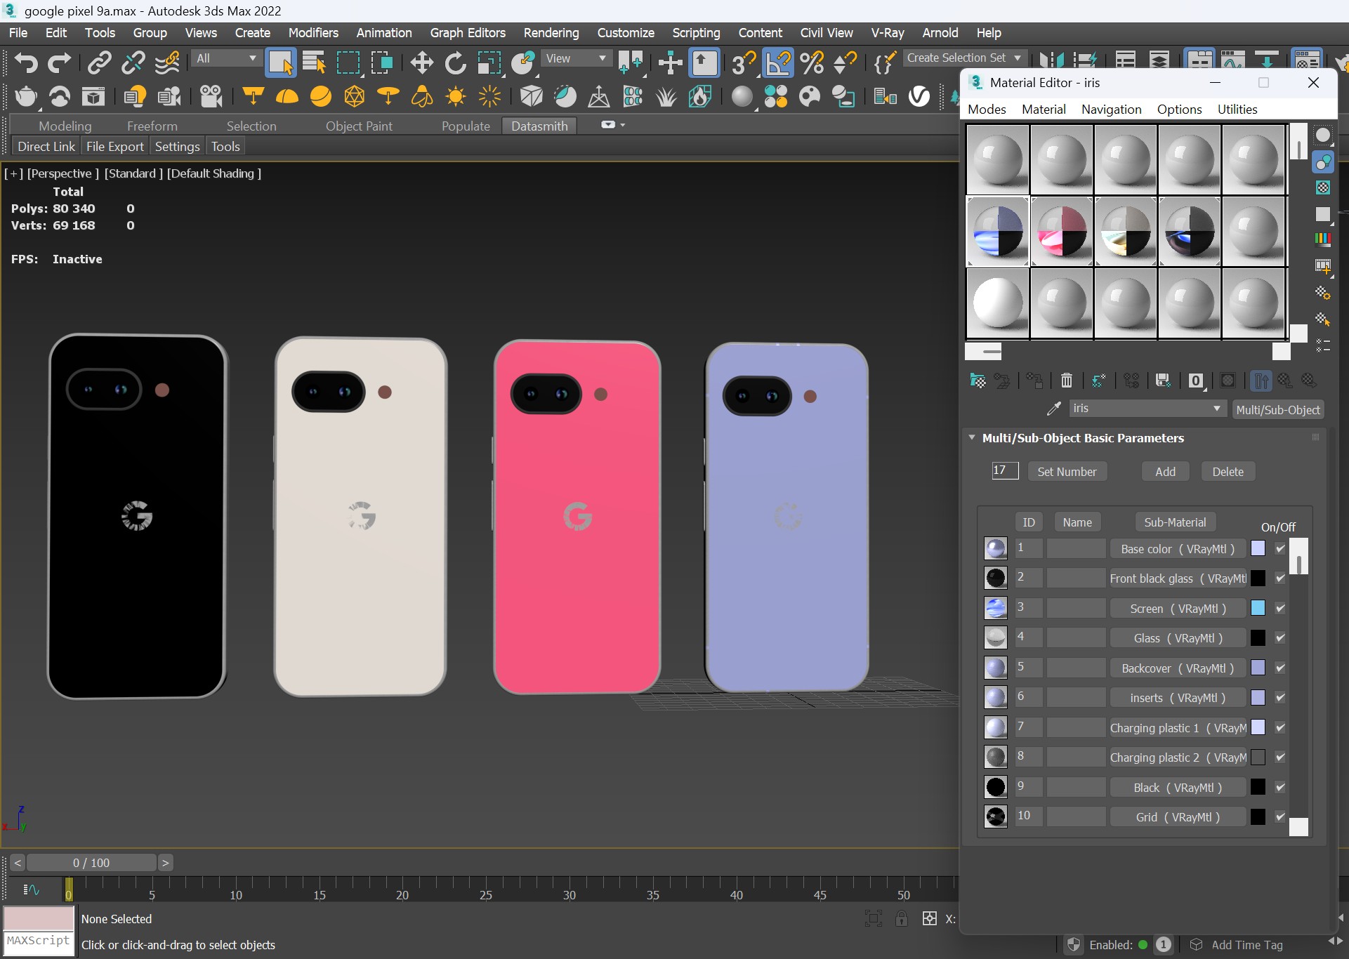Open the iris material name dropdown
This screenshot has width=1349, height=959.
(1216, 409)
